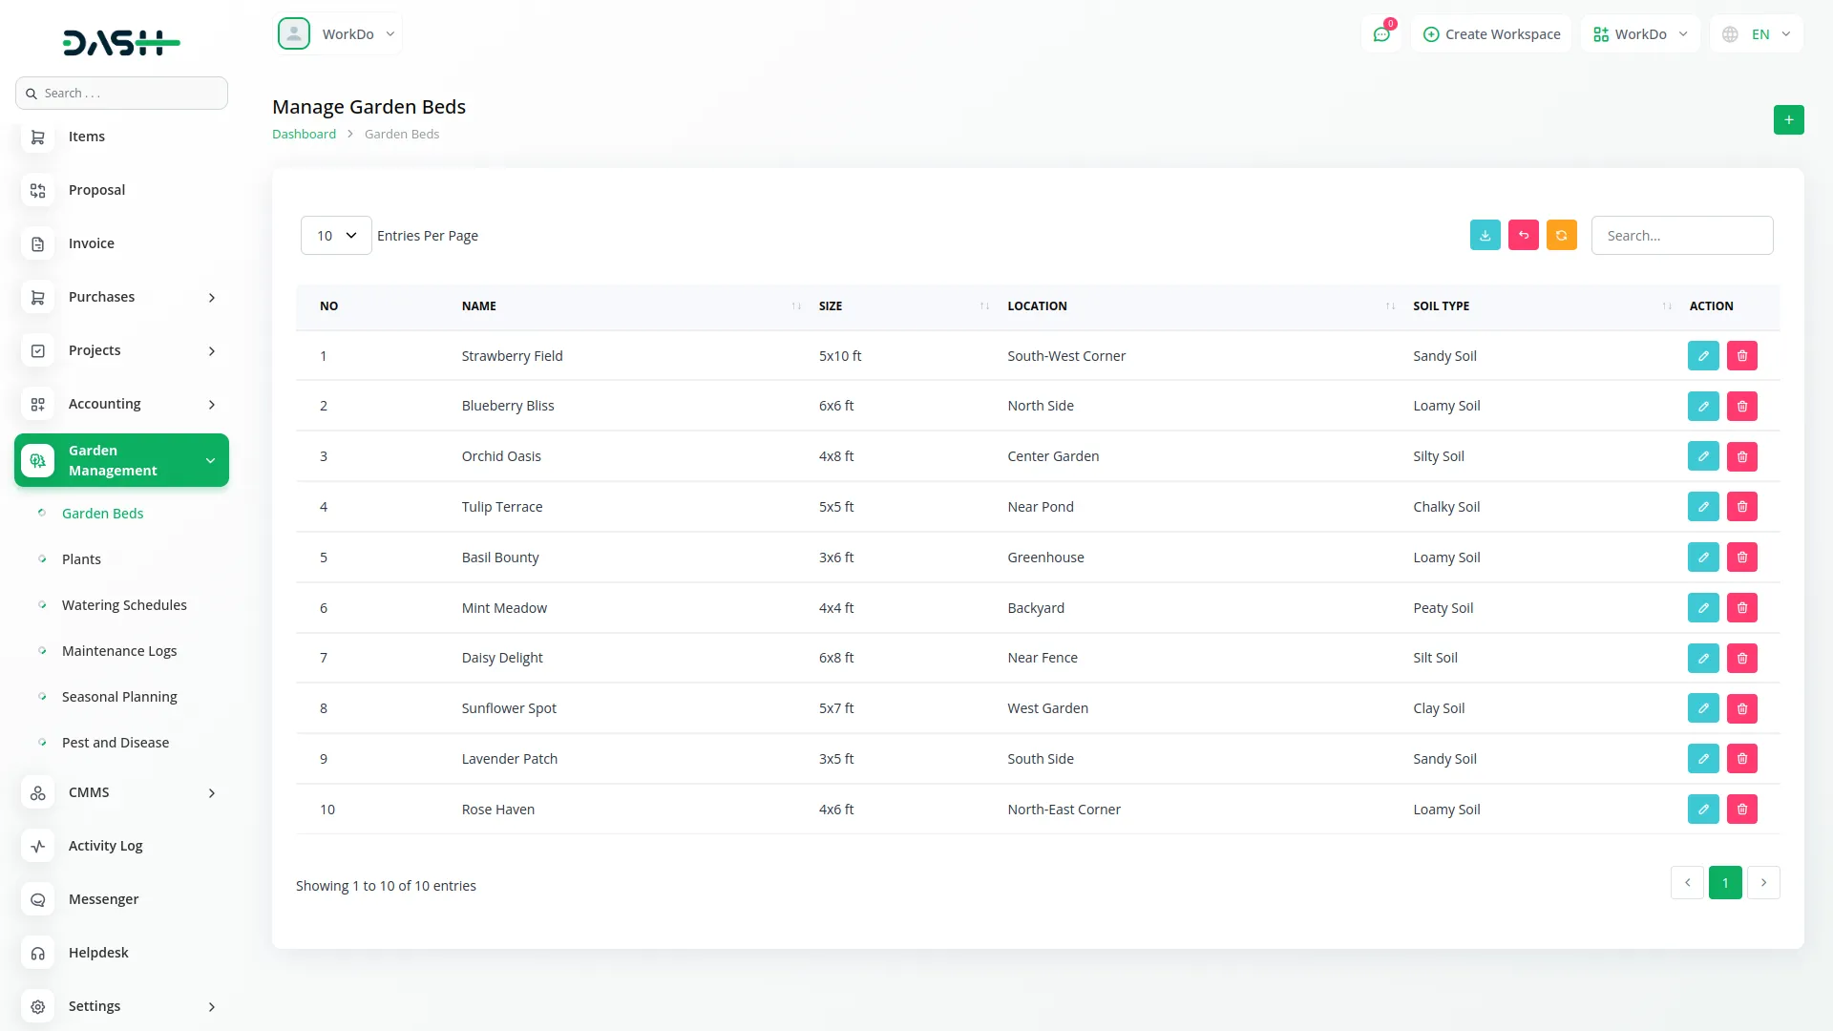Go to next pagination page arrow
The width and height of the screenshot is (1833, 1031).
pos(1762,883)
